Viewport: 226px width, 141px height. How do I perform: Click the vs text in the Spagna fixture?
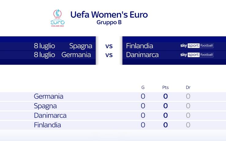tap(109, 46)
